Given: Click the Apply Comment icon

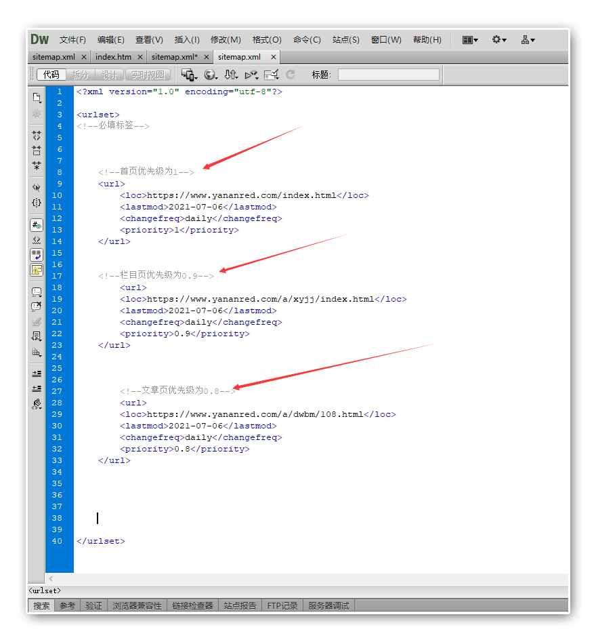Looking at the screenshot, I should [37, 292].
